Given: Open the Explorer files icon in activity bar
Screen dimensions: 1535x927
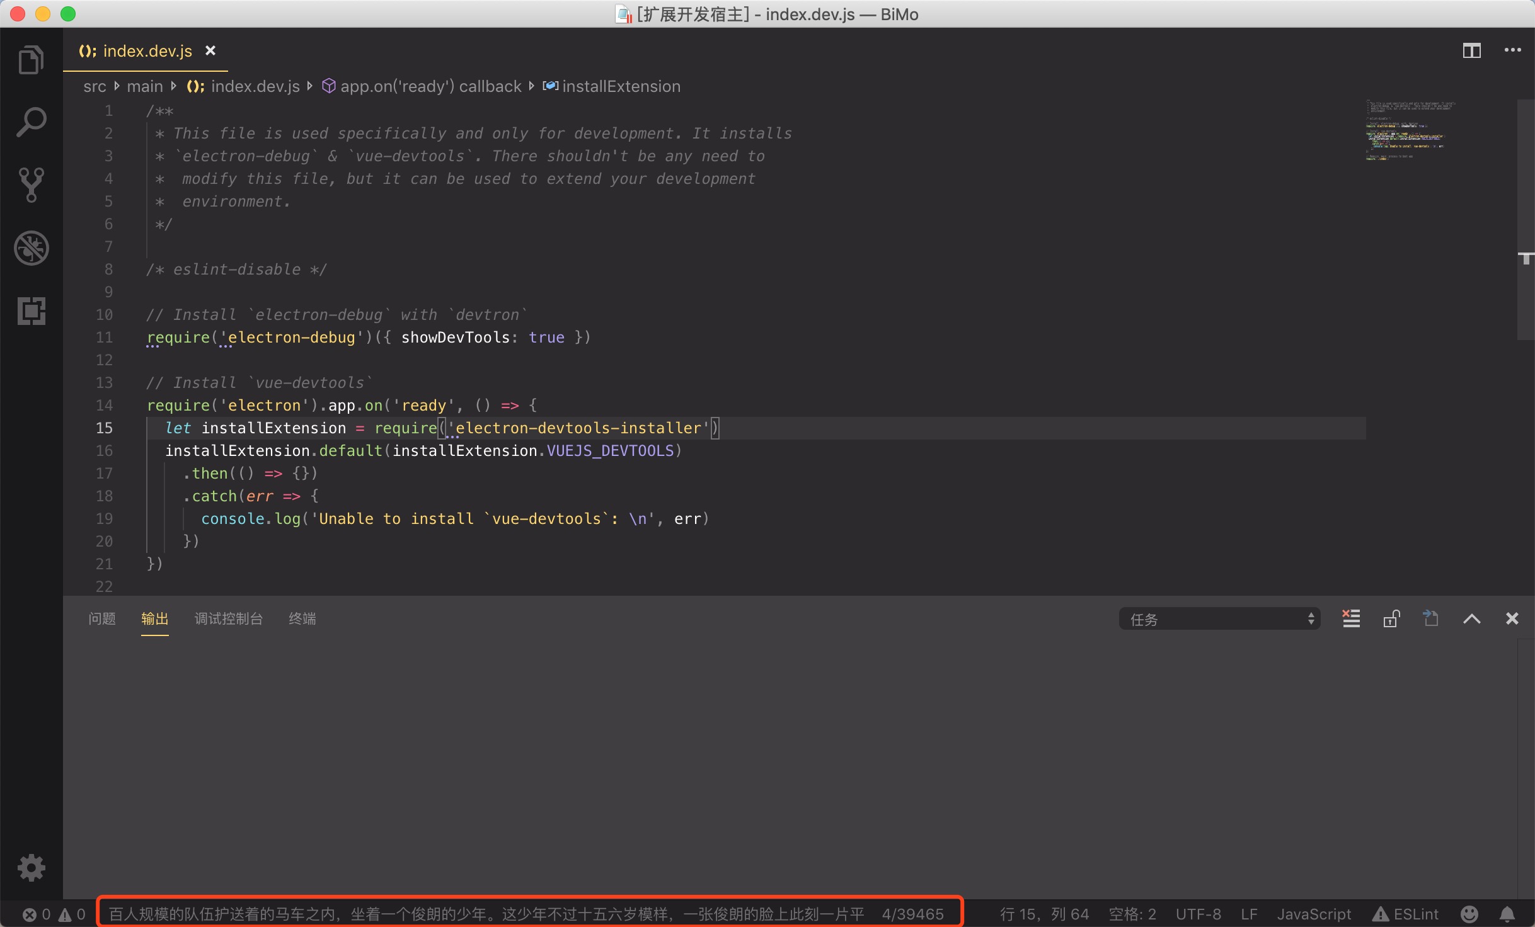Looking at the screenshot, I should (x=31, y=60).
